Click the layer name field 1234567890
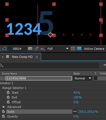This screenshot has height=120, width=106. click(x=39, y=78)
